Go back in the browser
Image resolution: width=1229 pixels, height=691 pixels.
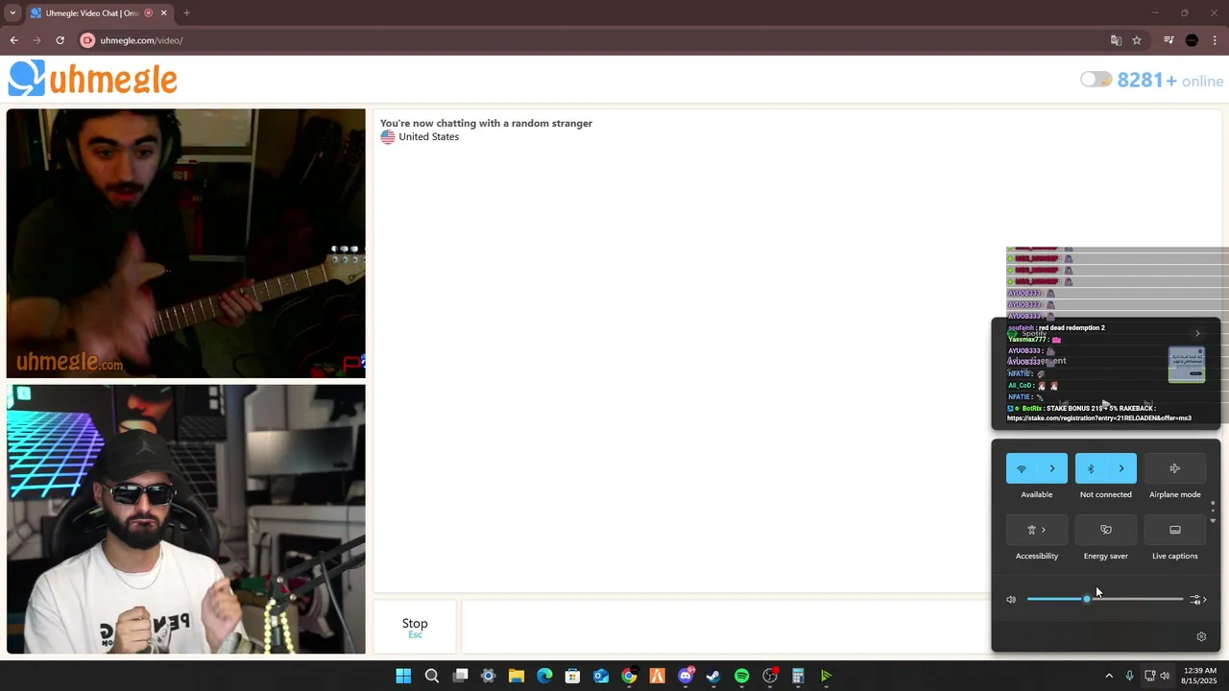coord(13,40)
